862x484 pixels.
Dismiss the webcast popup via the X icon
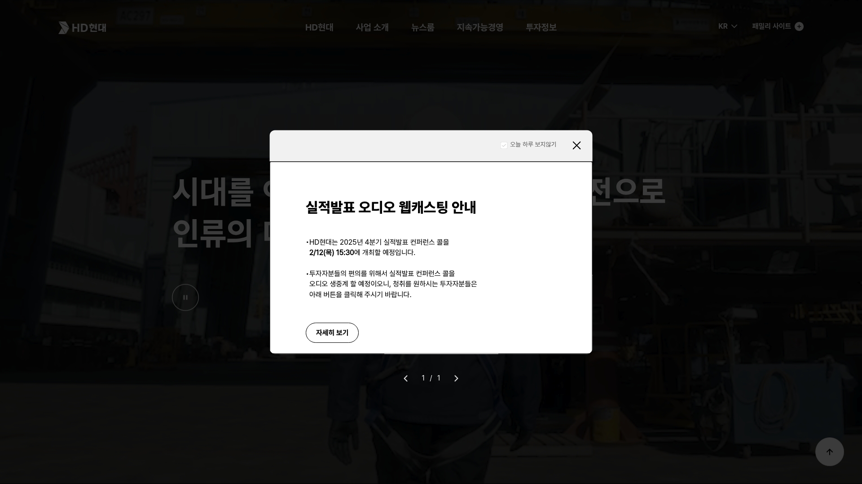[576, 145]
